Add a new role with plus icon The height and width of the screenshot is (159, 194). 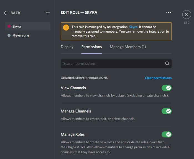[48, 13]
